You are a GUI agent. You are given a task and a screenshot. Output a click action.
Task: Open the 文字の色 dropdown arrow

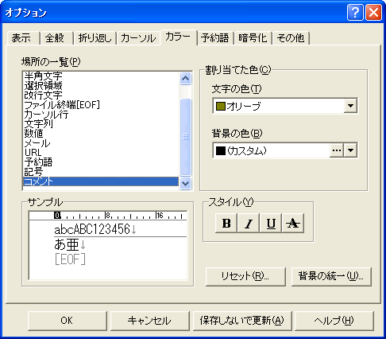(x=350, y=106)
